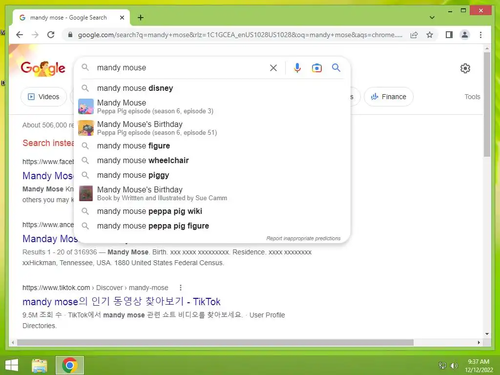This screenshot has width=500, height=375.
Task: Select Mandy Mouse's Birthday episode 51 suggestion
Action: click(x=212, y=128)
